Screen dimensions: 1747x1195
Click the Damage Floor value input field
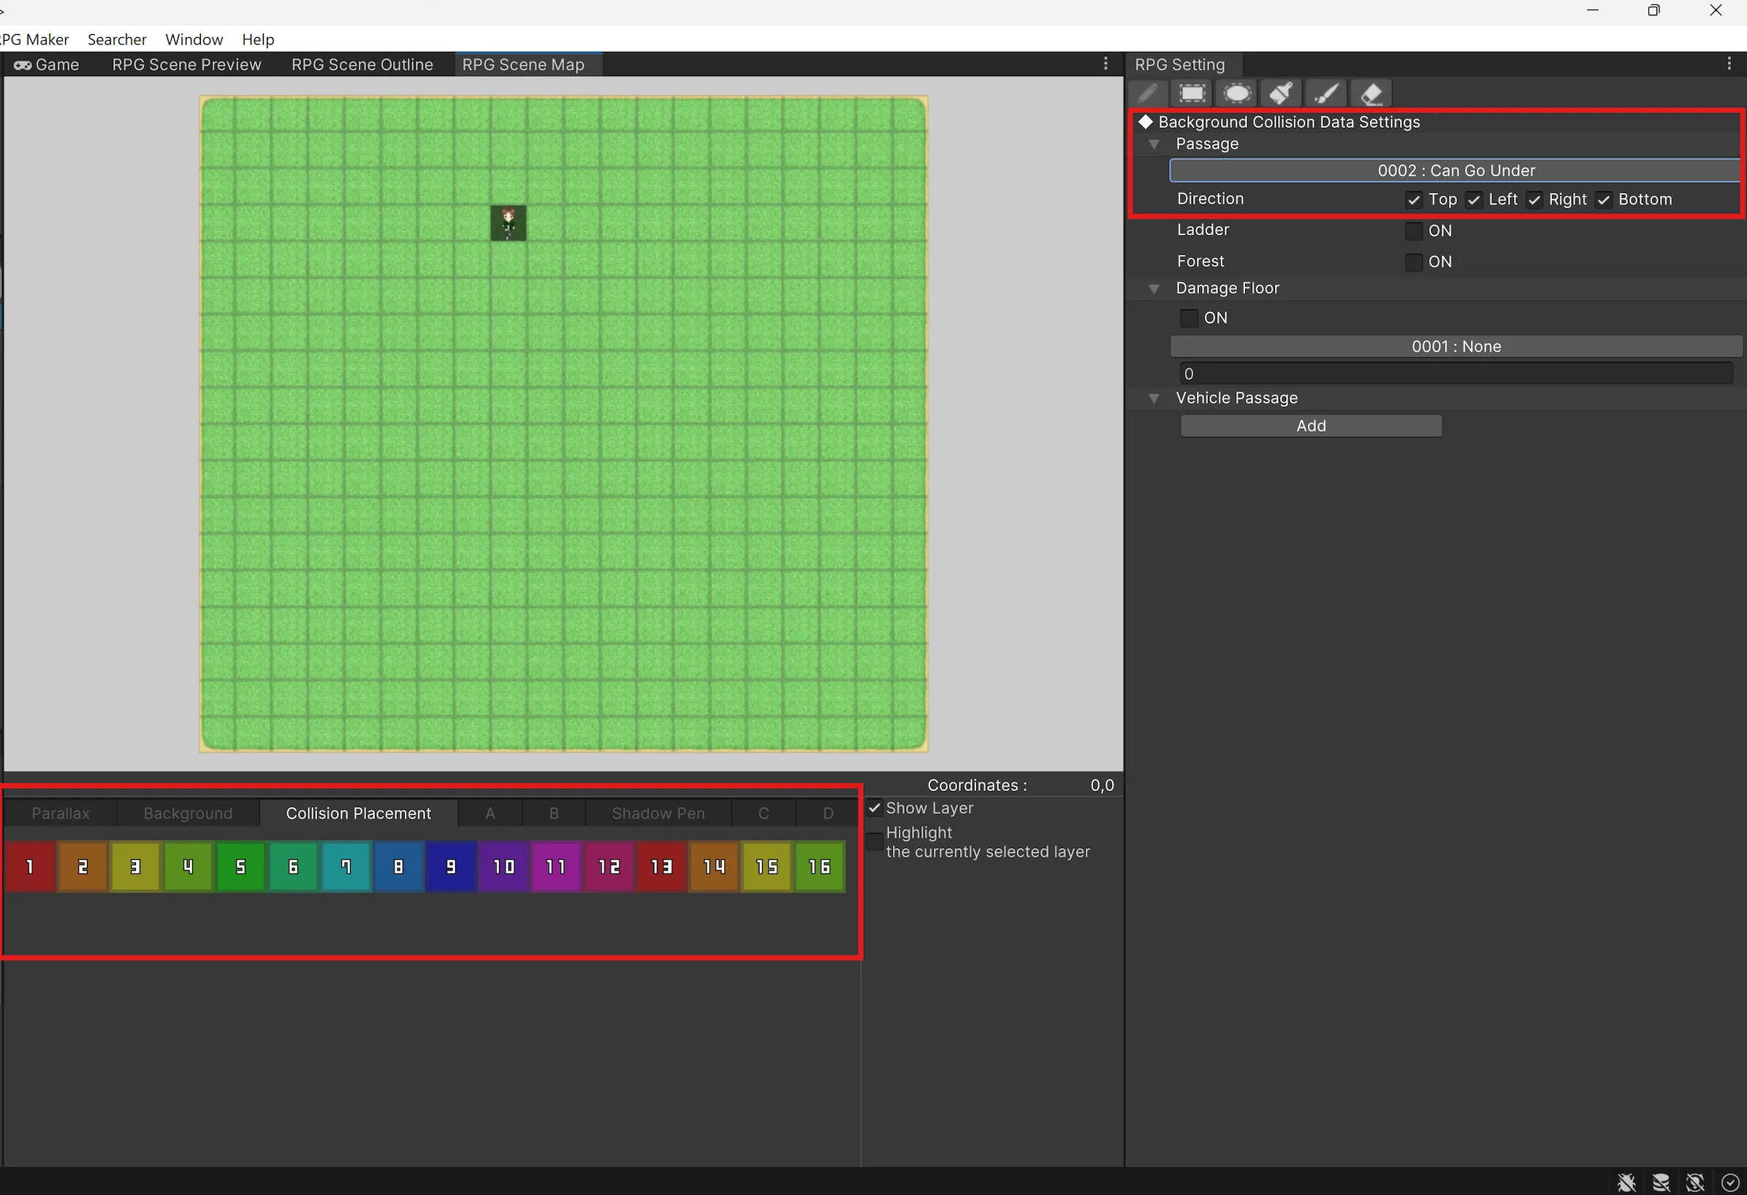1455,373
